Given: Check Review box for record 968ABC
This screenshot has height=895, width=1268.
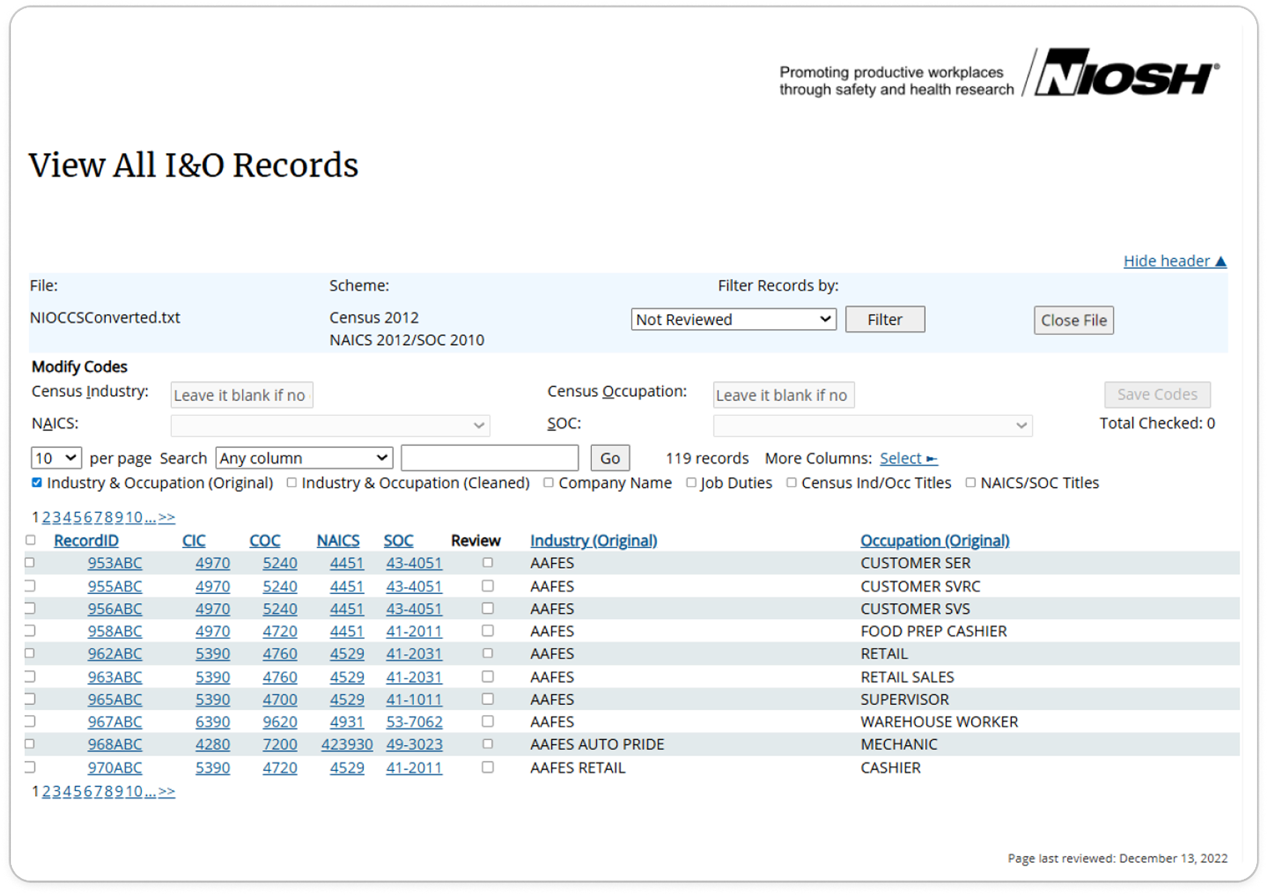Looking at the screenshot, I should (x=488, y=744).
